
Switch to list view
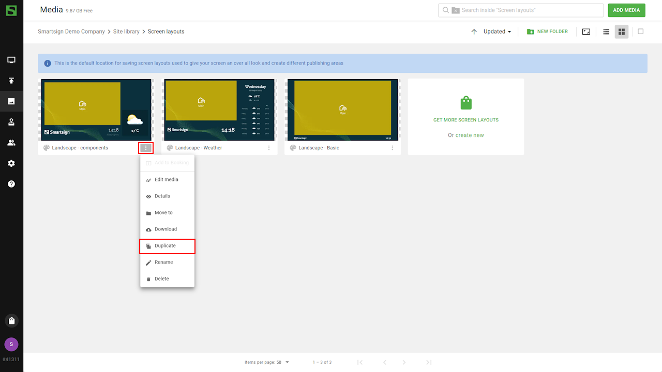[x=606, y=32]
